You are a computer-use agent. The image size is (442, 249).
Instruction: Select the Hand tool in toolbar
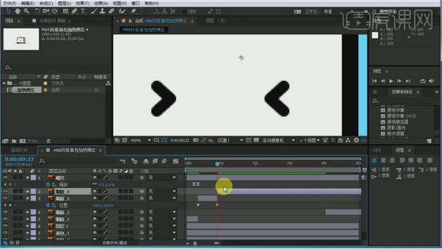point(18,12)
